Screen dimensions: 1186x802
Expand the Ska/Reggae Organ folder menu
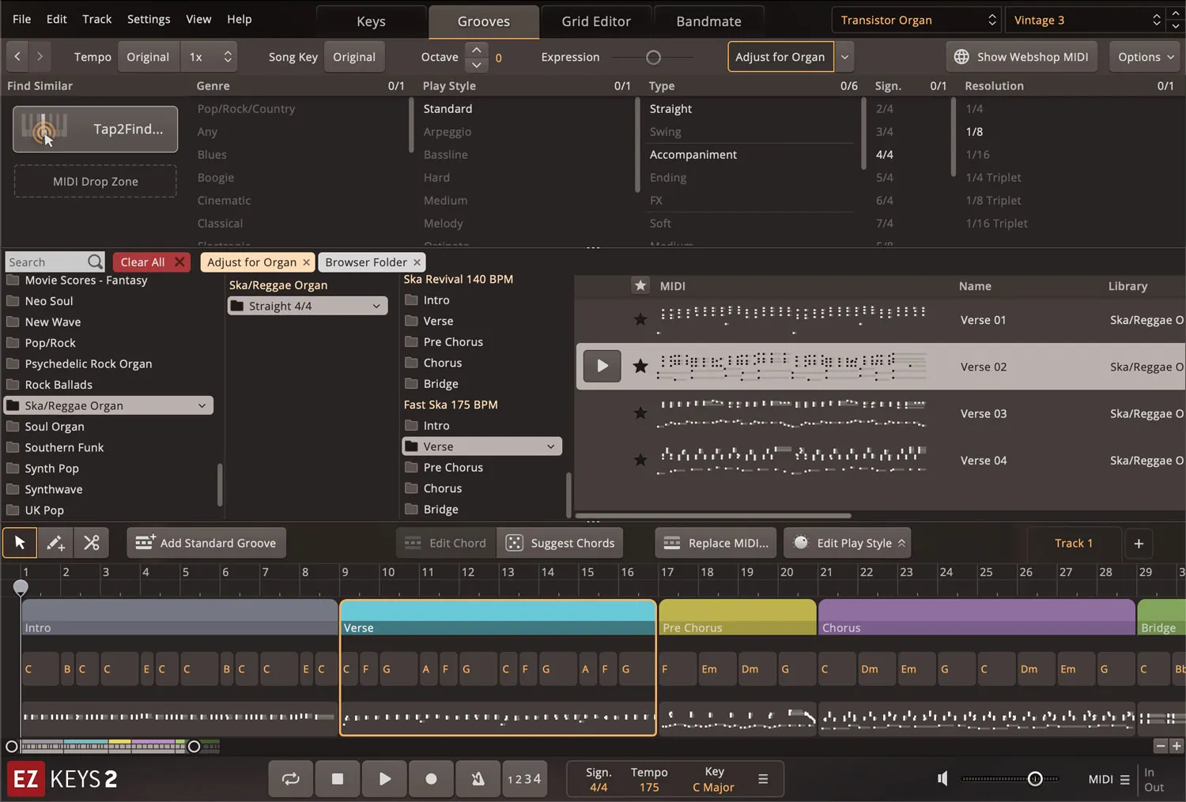click(202, 405)
